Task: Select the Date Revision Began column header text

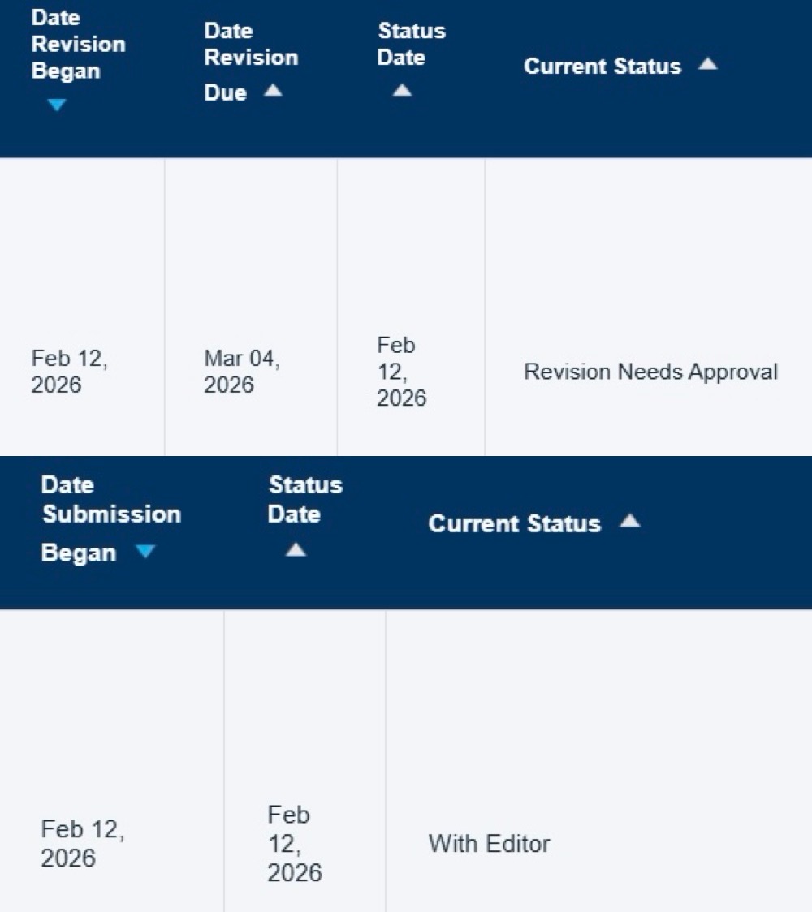Action: coord(78,44)
